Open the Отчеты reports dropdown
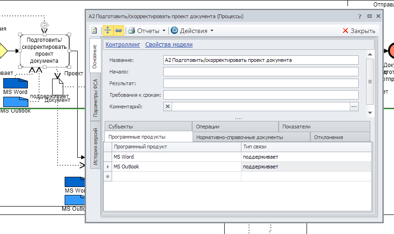394x234 pixels. click(x=147, y=31)
